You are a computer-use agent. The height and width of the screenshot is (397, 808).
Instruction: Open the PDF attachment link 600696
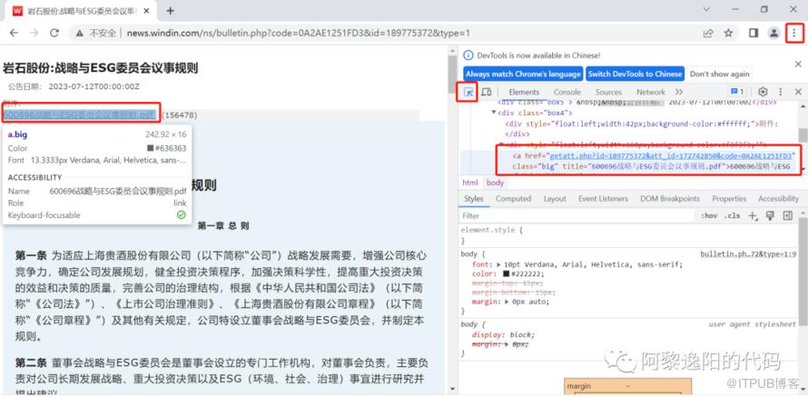coord(78,114)
